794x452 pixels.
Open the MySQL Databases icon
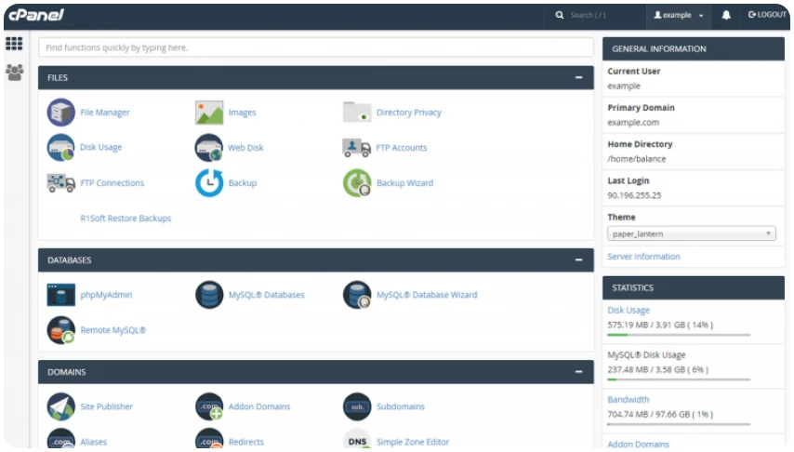209,295
